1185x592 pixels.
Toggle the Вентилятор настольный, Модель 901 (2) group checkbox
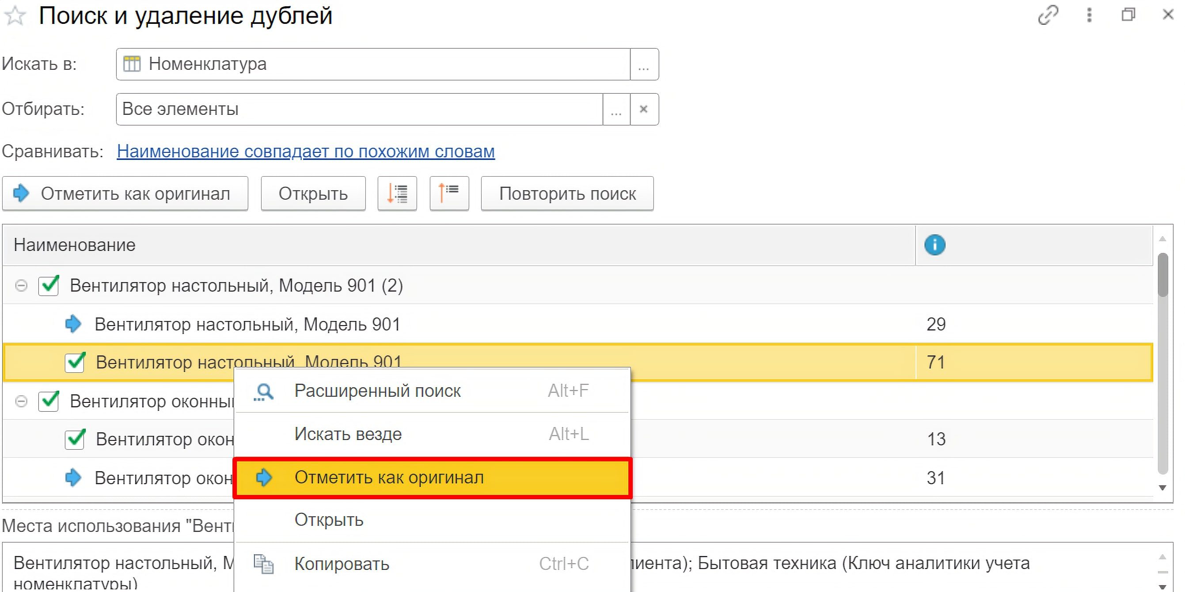coord(49,286)
